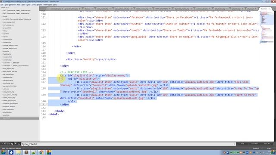Close the delete_media.php tab
Viewport: 276px width, 155px height.
[150, 9]
